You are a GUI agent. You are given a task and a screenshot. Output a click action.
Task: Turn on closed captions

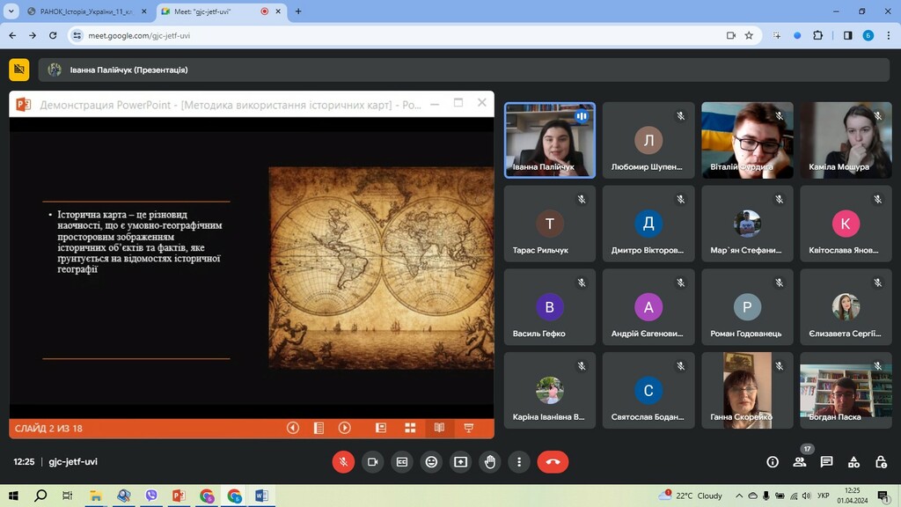click(x=402, y=461)
